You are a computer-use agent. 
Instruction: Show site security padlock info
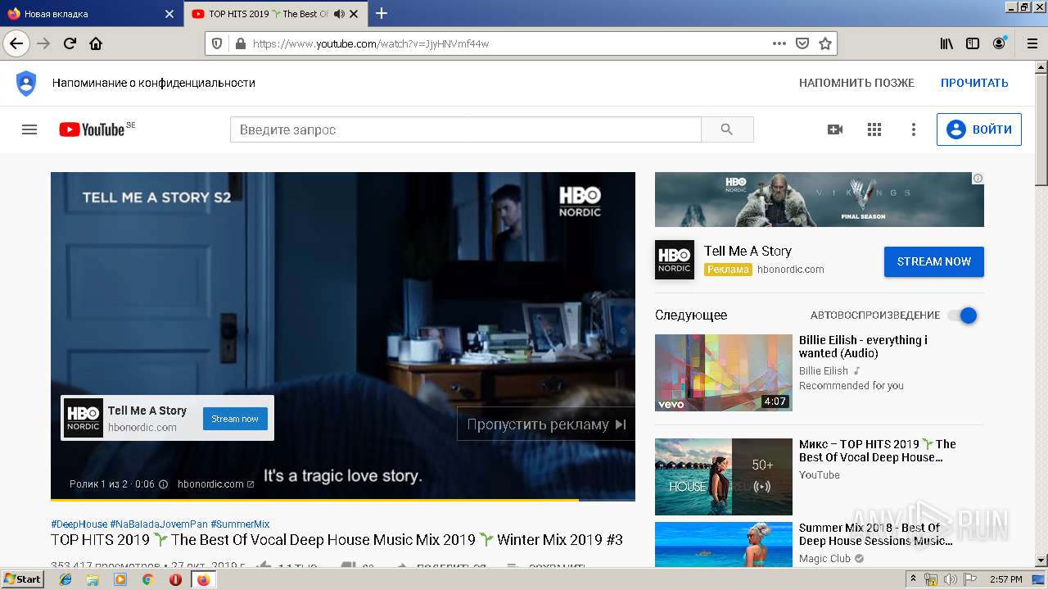240,43
